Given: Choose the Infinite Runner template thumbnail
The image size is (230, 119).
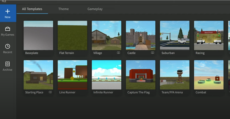Looking at the screenshot, I should tap(106, 75).
